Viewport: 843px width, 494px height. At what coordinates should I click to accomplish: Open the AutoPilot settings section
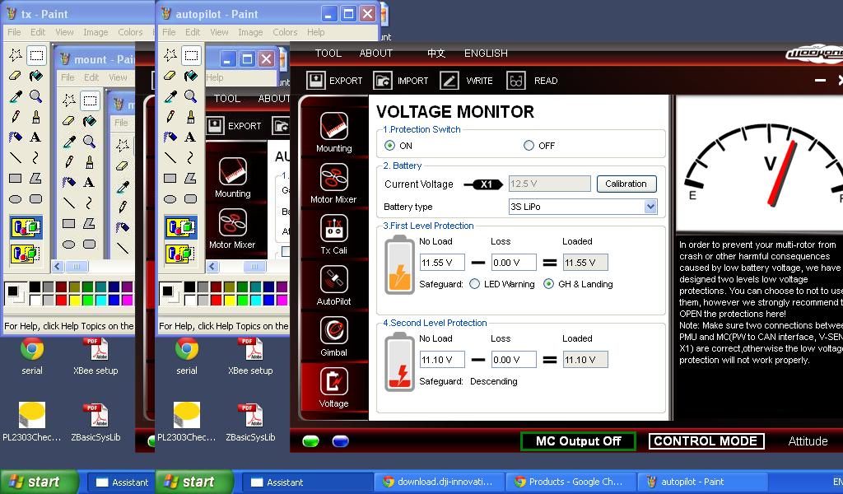pyautogui.click(x=333, y=284)
